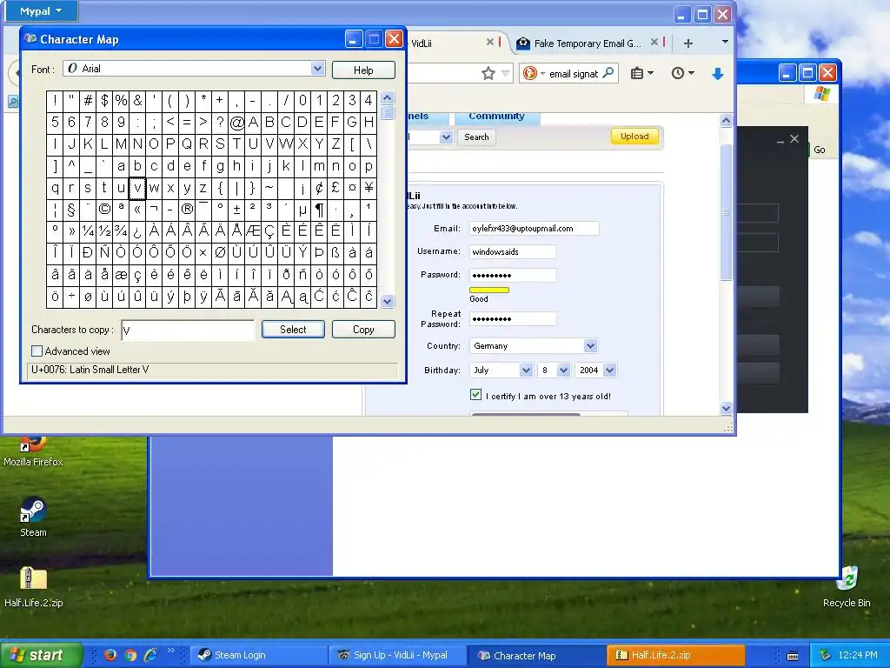Open the DuckDuckGo search engine selector icon

[x=533, y=73]
